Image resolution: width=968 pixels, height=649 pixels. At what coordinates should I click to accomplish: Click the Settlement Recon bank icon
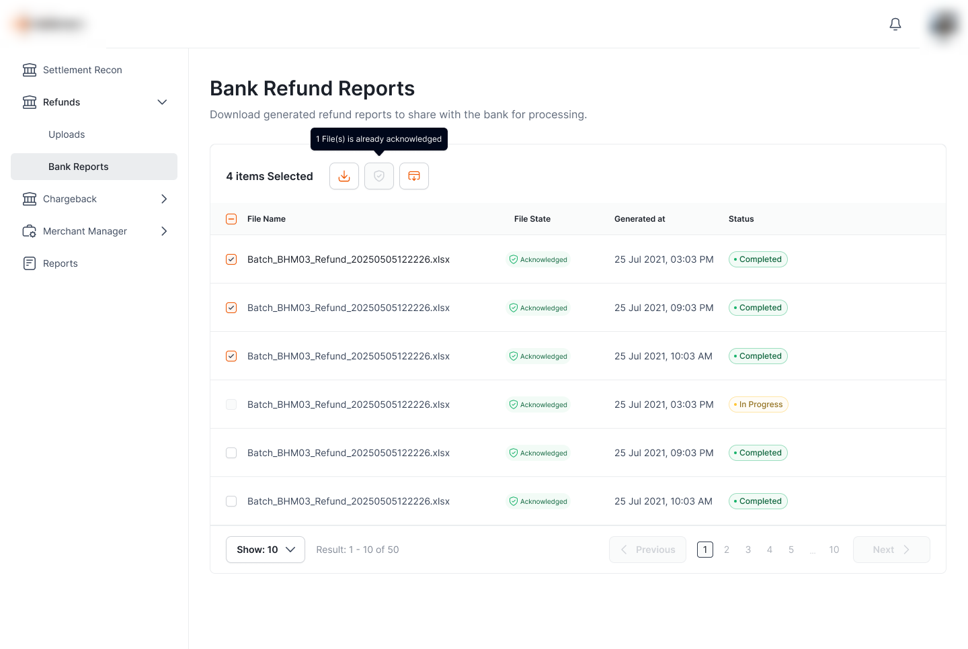point(30,70)
